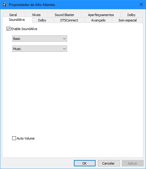
Task: Select the Aperfeiçoamentos tab
Action: point(101,15)
